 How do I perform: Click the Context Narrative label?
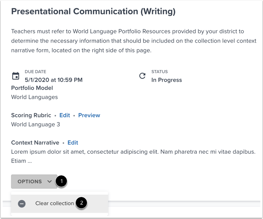coord(35,143)
